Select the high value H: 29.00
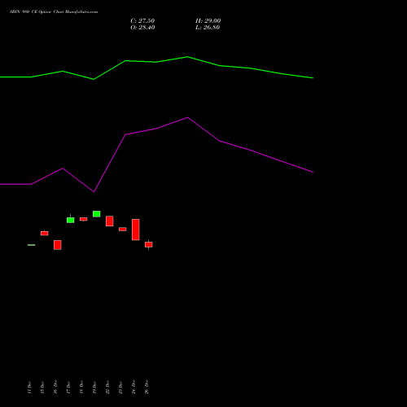Viewport: 407px width, 407px height. (208, 21)
